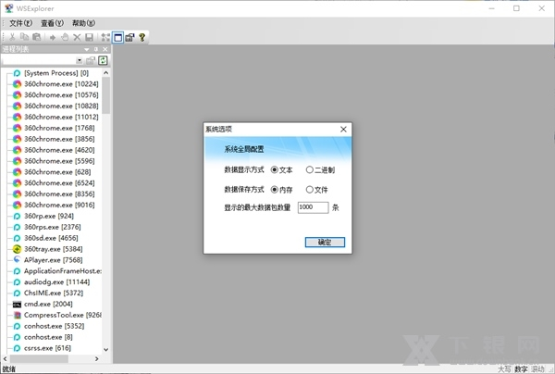This screenshot has width=555, height=374.
Task: Select 360rps.exe [2376] process
Action: coord(53,227)
